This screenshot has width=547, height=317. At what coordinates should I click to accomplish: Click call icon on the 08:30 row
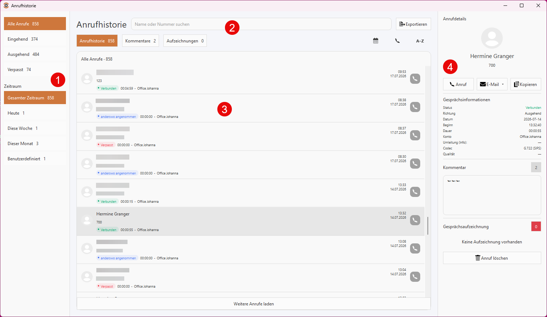(x=415, y=164)
